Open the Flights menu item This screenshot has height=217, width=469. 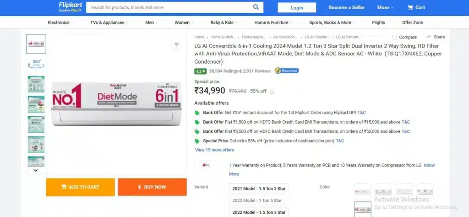pos(378,22)
